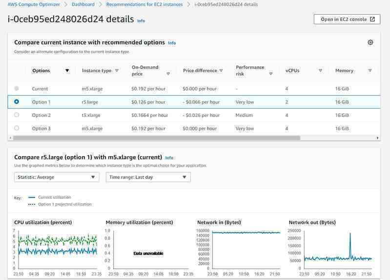Open the Statistic: Average dropdown
Viewport: 390px width, 280px height.
[x=57, y=177]
